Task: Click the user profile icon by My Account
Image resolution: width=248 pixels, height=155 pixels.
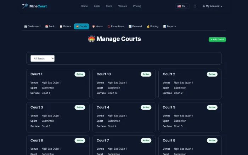Action: tap(204, 6)
